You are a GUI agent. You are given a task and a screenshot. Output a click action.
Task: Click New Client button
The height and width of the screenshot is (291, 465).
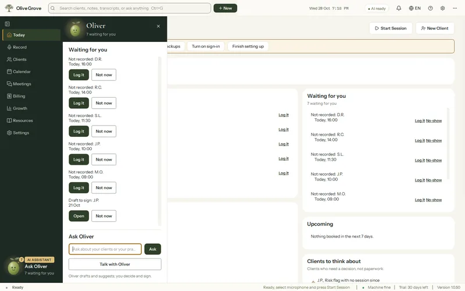tap(435, 28)
